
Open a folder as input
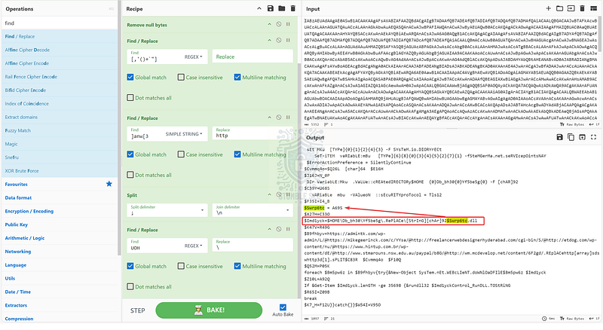coord(559,8)
